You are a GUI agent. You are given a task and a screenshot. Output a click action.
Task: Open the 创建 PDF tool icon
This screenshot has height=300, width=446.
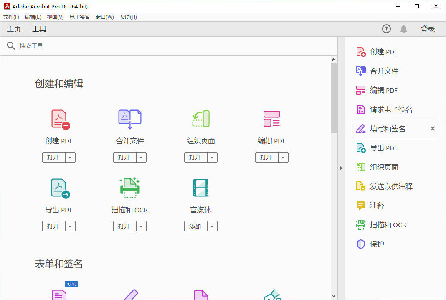click(x=58, y=120)
